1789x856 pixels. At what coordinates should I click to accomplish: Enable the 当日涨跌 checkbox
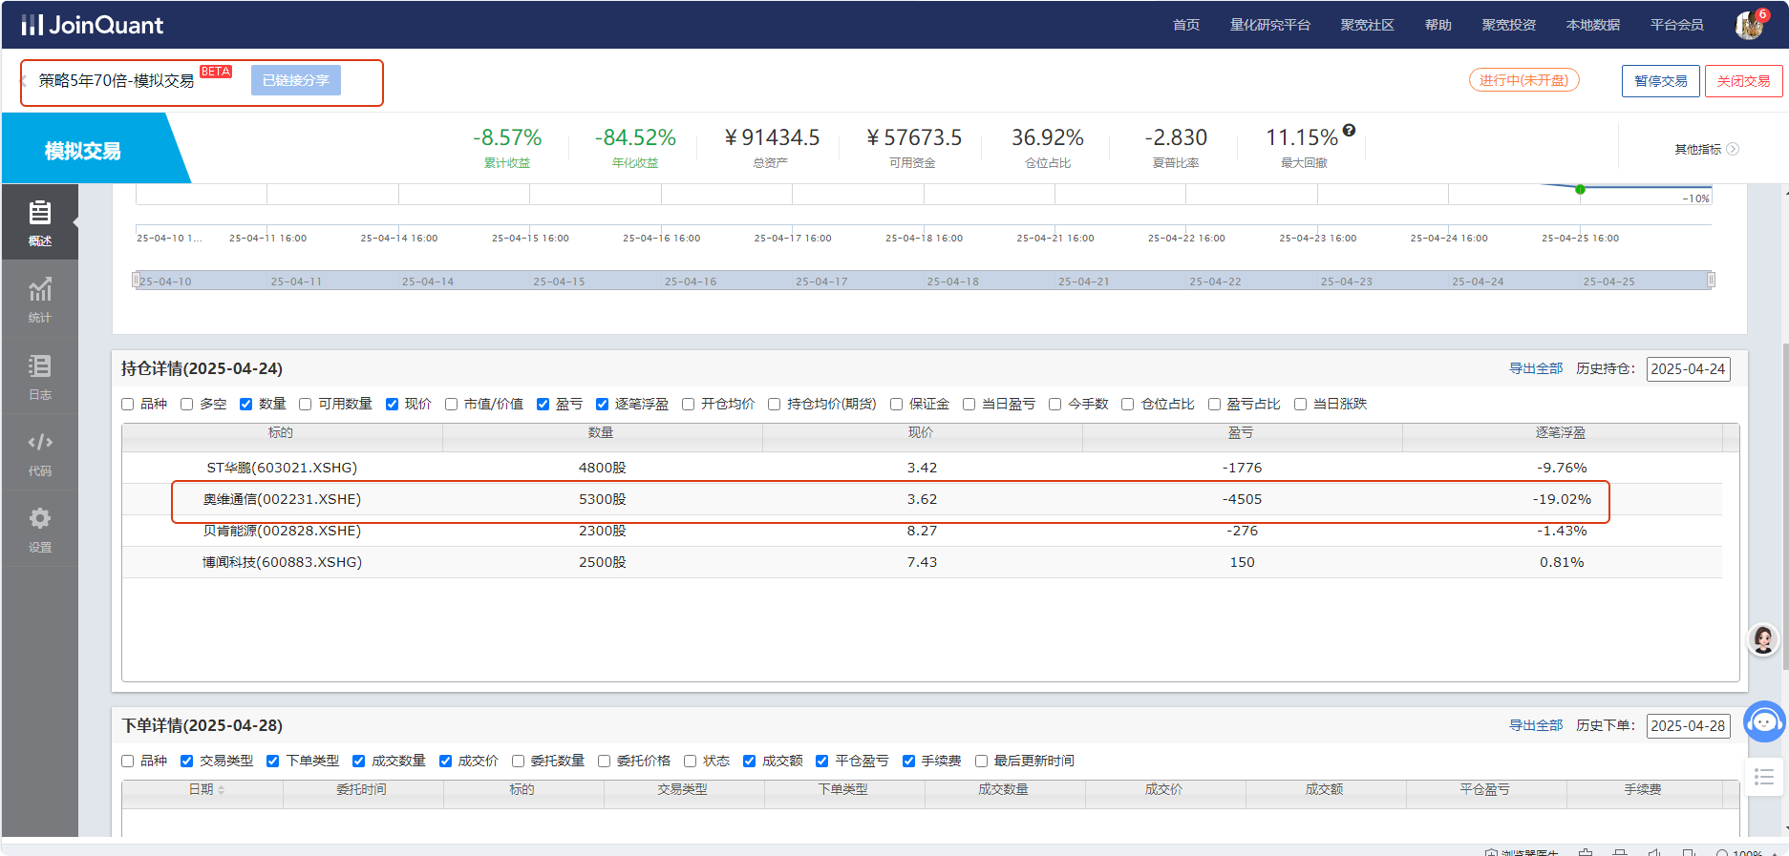(x=1300, y=405)
